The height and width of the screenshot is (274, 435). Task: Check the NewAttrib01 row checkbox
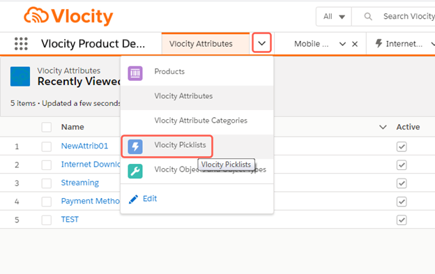(46, 146)
